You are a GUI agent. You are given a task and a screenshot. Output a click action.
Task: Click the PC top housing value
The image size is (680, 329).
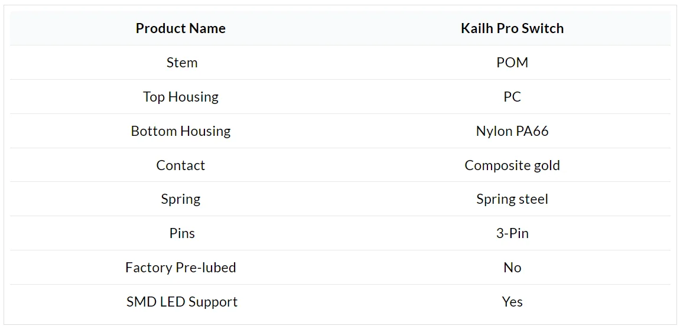click(x=512, y=97)
